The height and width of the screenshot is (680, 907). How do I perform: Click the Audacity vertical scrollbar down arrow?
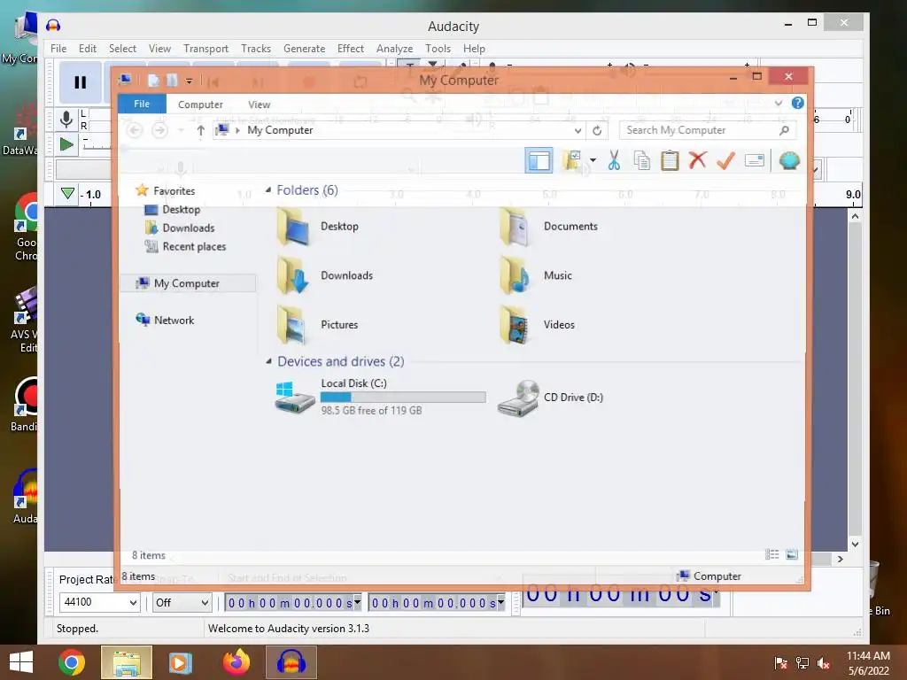click(x=855, y=545)
